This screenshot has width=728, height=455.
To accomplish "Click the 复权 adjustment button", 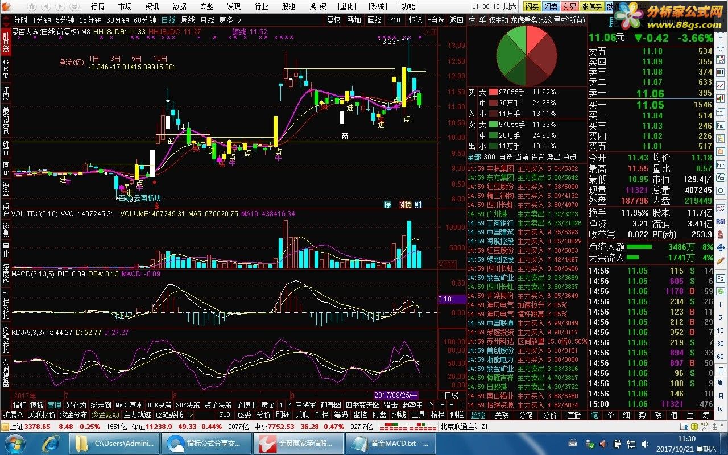I will pyautogui.click(x=334, y=20).
